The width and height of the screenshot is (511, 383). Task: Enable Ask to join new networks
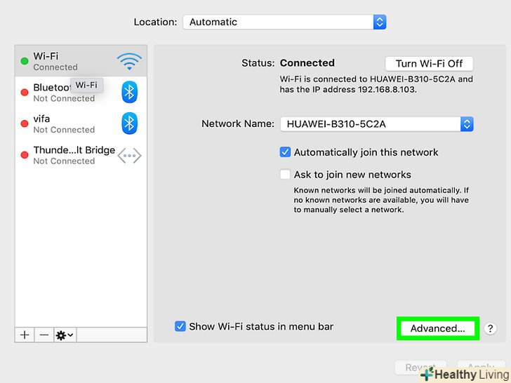pyautogui.click(x=285, y=175)
